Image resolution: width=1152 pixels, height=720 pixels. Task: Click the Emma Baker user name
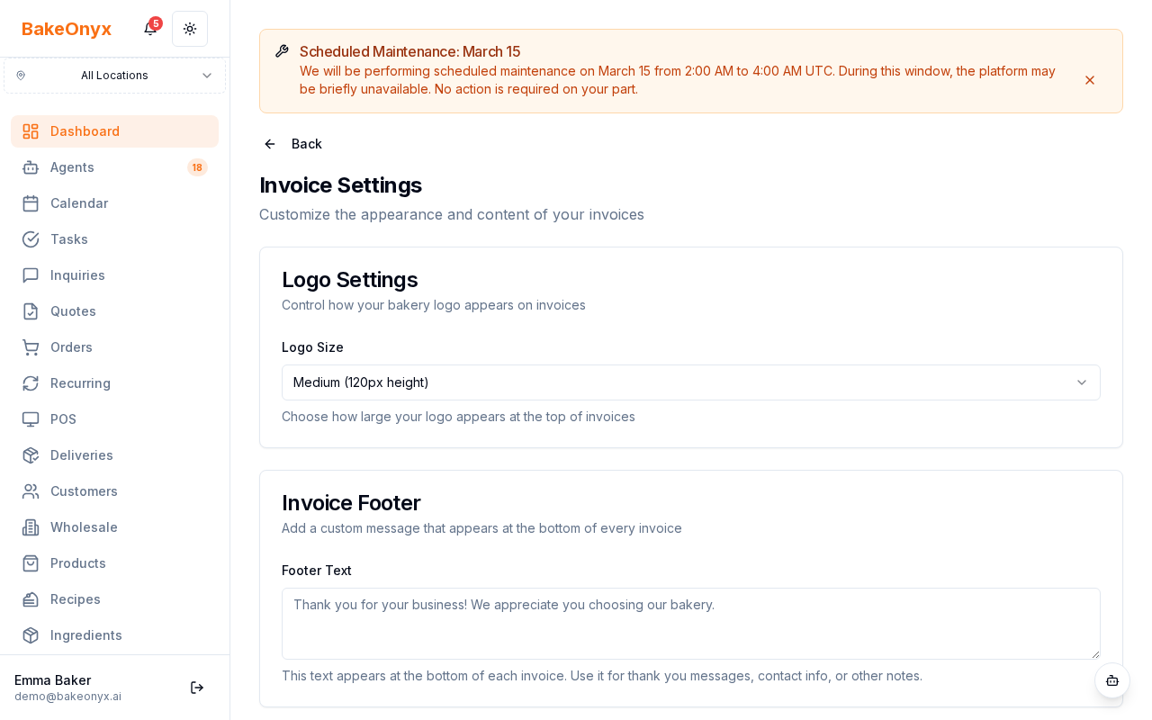[x=52, y=680]
